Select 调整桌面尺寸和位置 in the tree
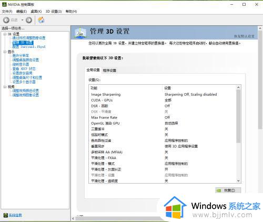Viewport: 263px width, 222px height. pyautogui.click(x=27, y=77)
